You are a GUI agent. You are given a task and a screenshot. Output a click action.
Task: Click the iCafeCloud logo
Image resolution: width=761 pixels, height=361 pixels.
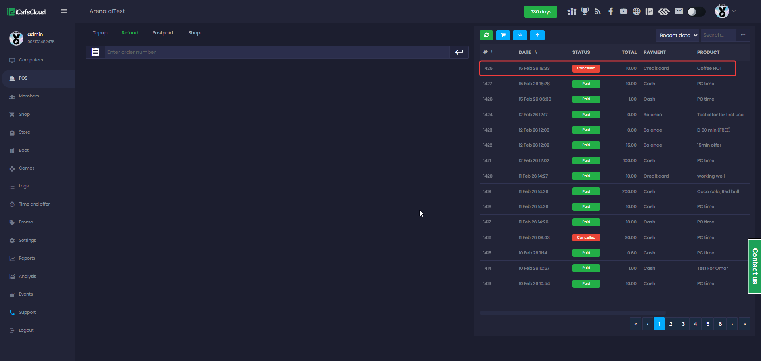(x=27, y=12)
